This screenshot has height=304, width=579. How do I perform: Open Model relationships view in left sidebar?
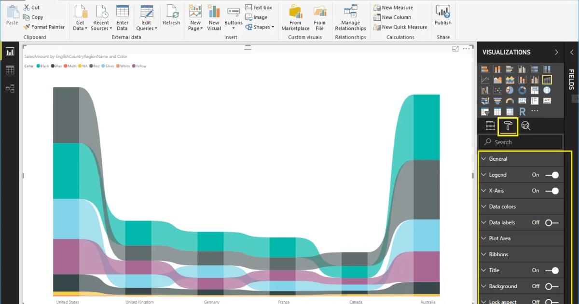point(10,89)
